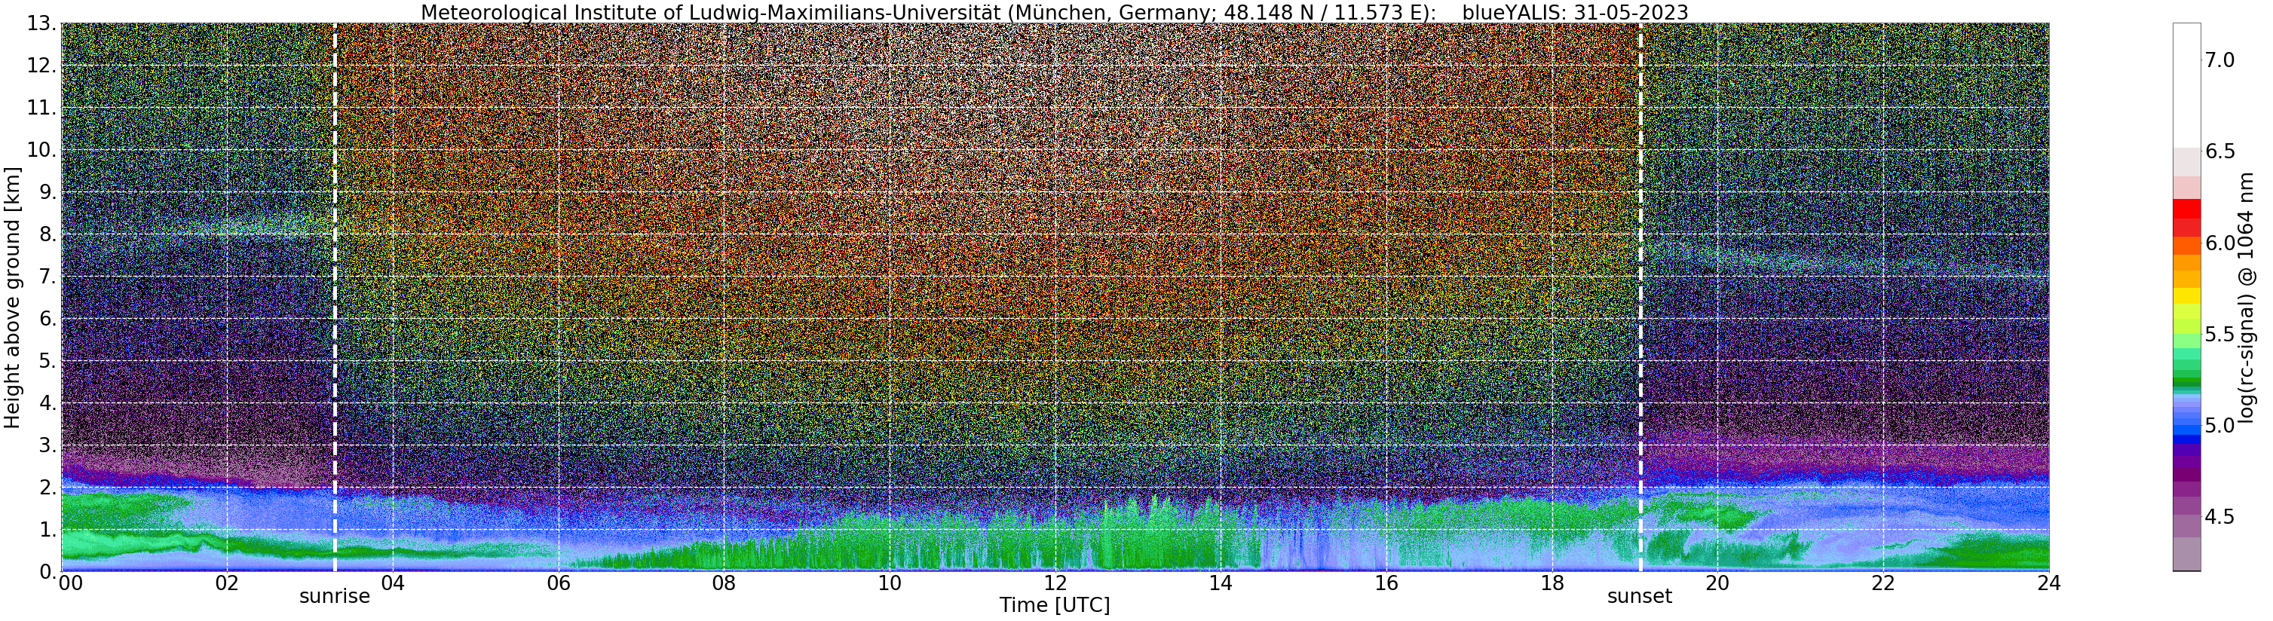
Task: Click the '4.' height tick label
Action: point(47,403)
